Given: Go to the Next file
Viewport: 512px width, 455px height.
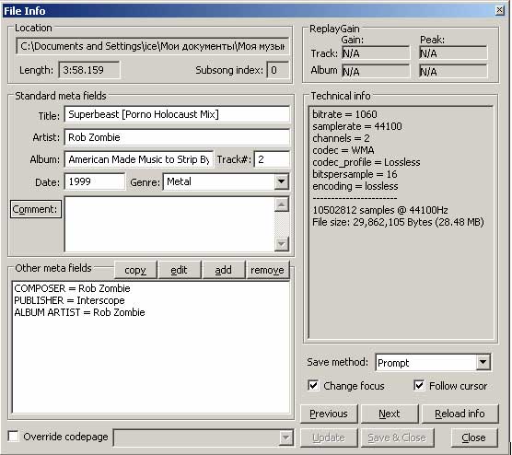Looking at the screenshot, I should 390,414.
